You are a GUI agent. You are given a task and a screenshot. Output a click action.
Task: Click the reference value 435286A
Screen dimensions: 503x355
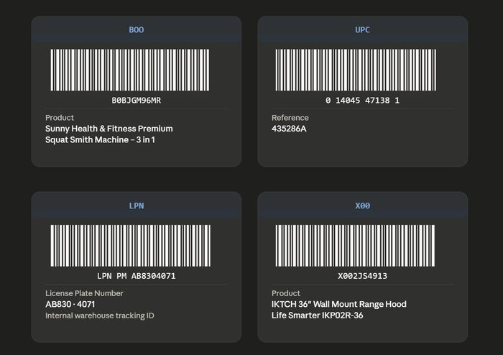(x=289, y=129)
